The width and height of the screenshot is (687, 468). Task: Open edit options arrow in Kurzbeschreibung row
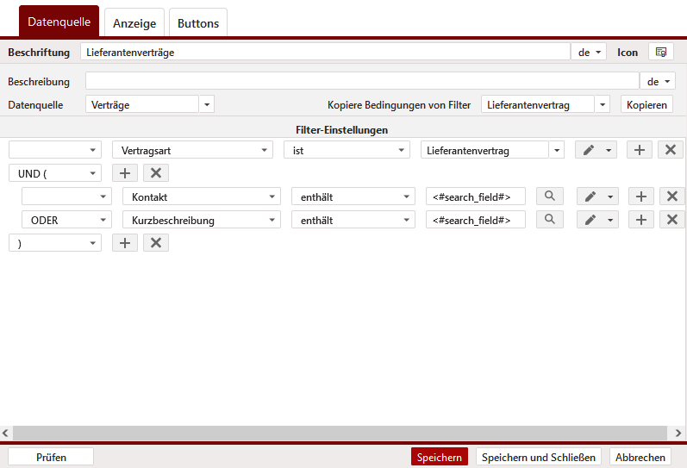[x=610, y=220]
